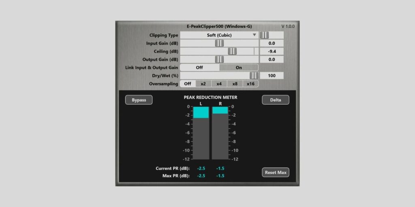This screenshot has width=415, height=207.
Task: Click the Dry/Wet slider handle
Action: pos(254,76)
